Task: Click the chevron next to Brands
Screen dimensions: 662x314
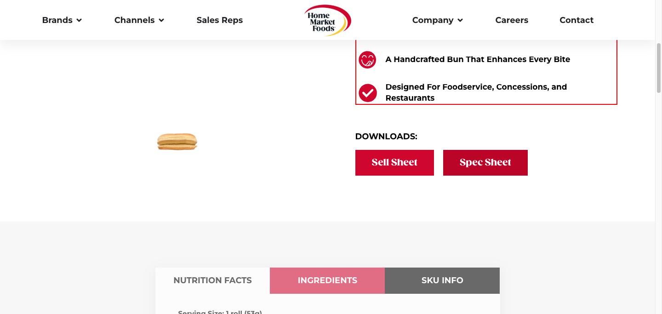Action: click(x=79, y=20)
